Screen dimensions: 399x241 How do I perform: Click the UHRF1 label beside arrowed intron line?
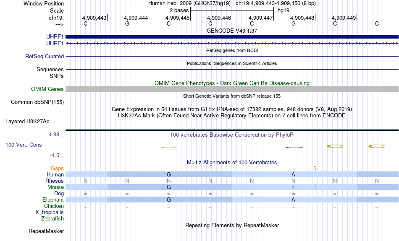coord(55,44)
